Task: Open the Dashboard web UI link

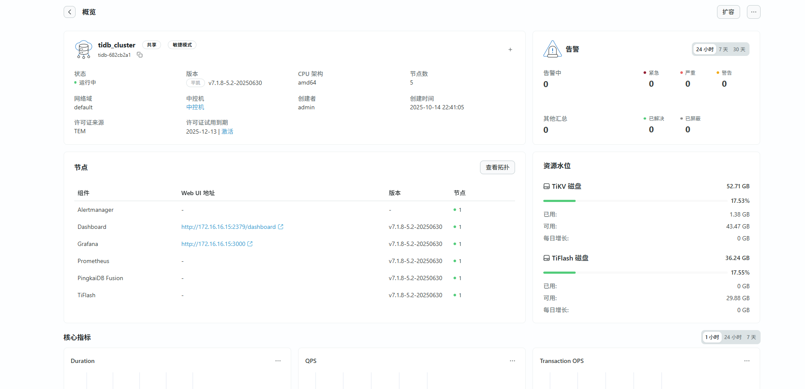Action: [228, 227]
